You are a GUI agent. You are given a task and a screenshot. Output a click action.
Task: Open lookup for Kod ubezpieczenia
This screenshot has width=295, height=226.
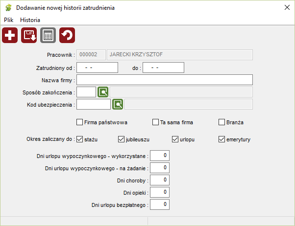coord(118,104)
